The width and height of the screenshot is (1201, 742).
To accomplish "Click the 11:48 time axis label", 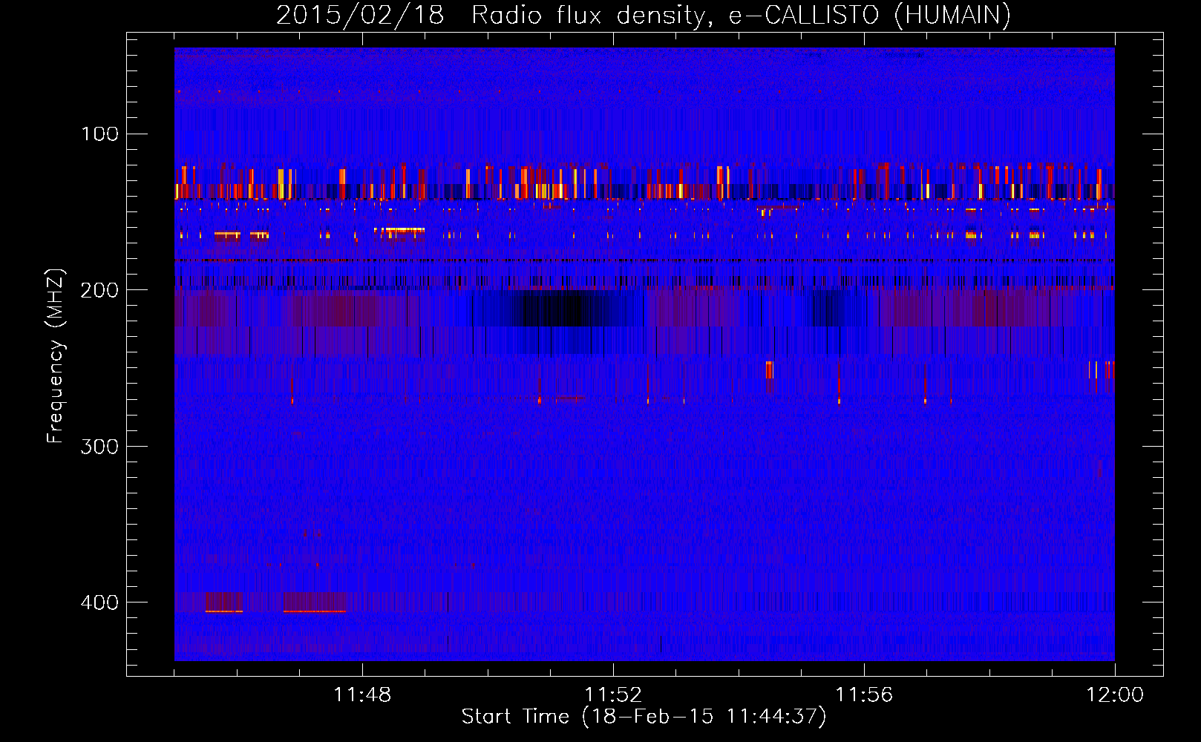I will pos(362,695).
